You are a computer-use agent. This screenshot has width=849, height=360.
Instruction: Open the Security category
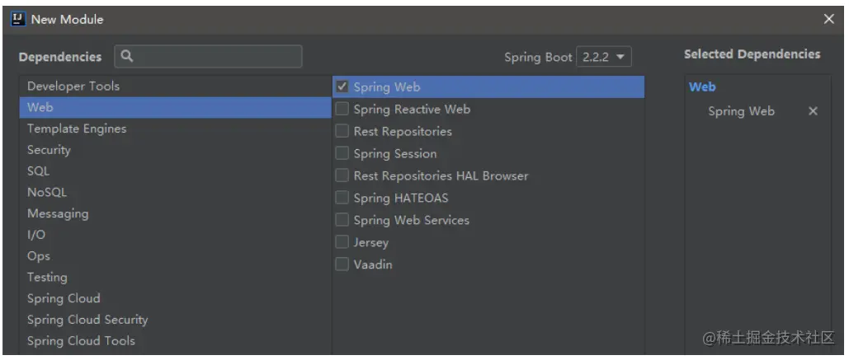176,150
